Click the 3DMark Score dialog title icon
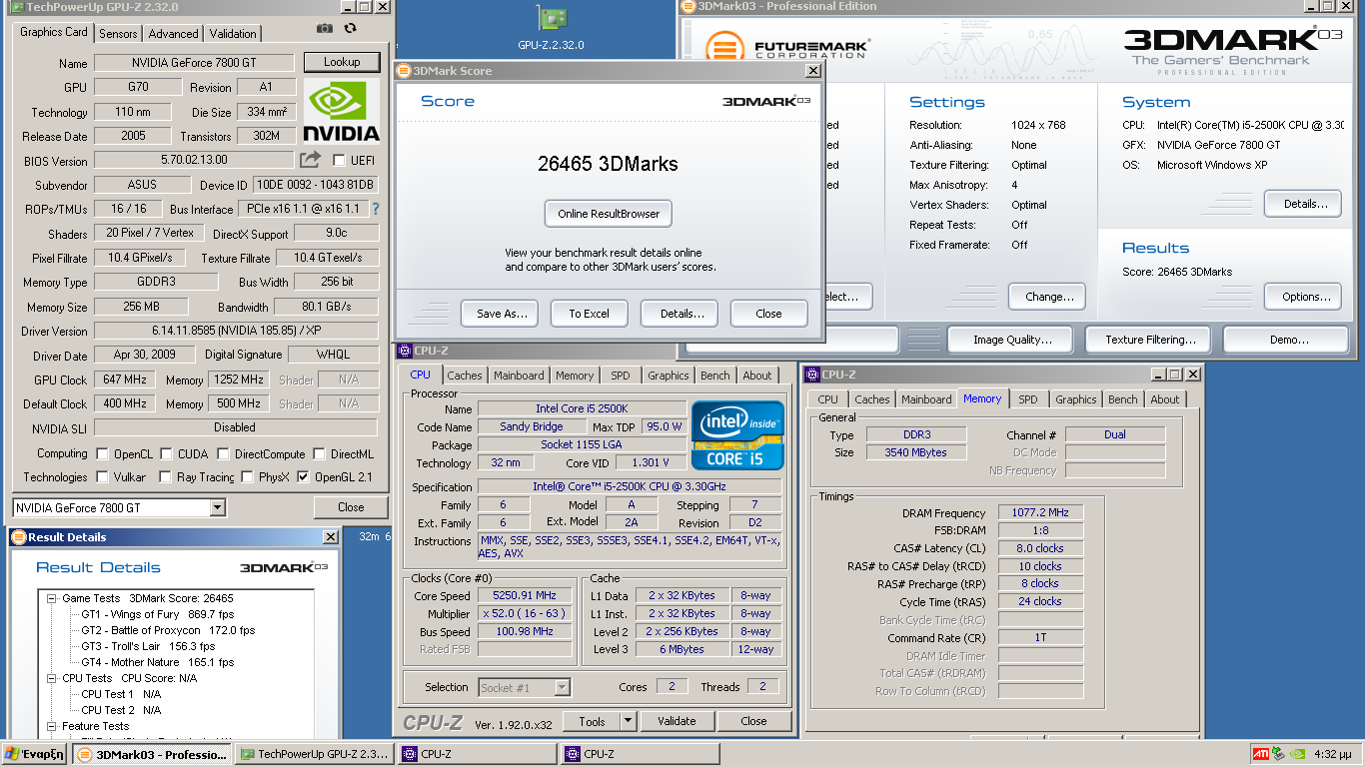This screenshot has height=767, width=1365. click(x=404, y=71)
